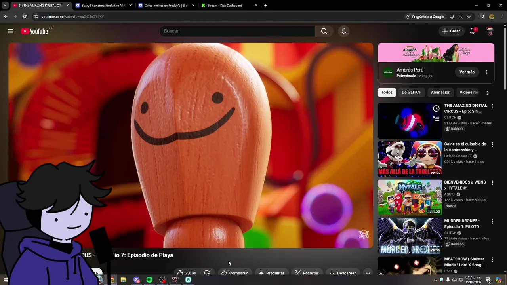Select the Animación filter chip
Viewport: 507px width, 285px height.
point(440,92)
